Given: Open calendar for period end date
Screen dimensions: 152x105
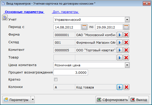Looking at the screenshot, I should [126, 27].
